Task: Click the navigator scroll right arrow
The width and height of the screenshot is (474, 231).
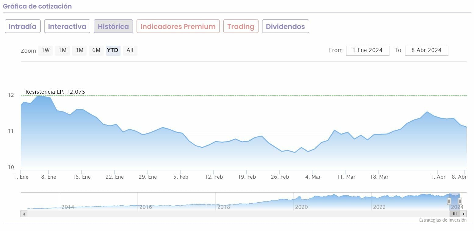Action: tap(464, 214)
